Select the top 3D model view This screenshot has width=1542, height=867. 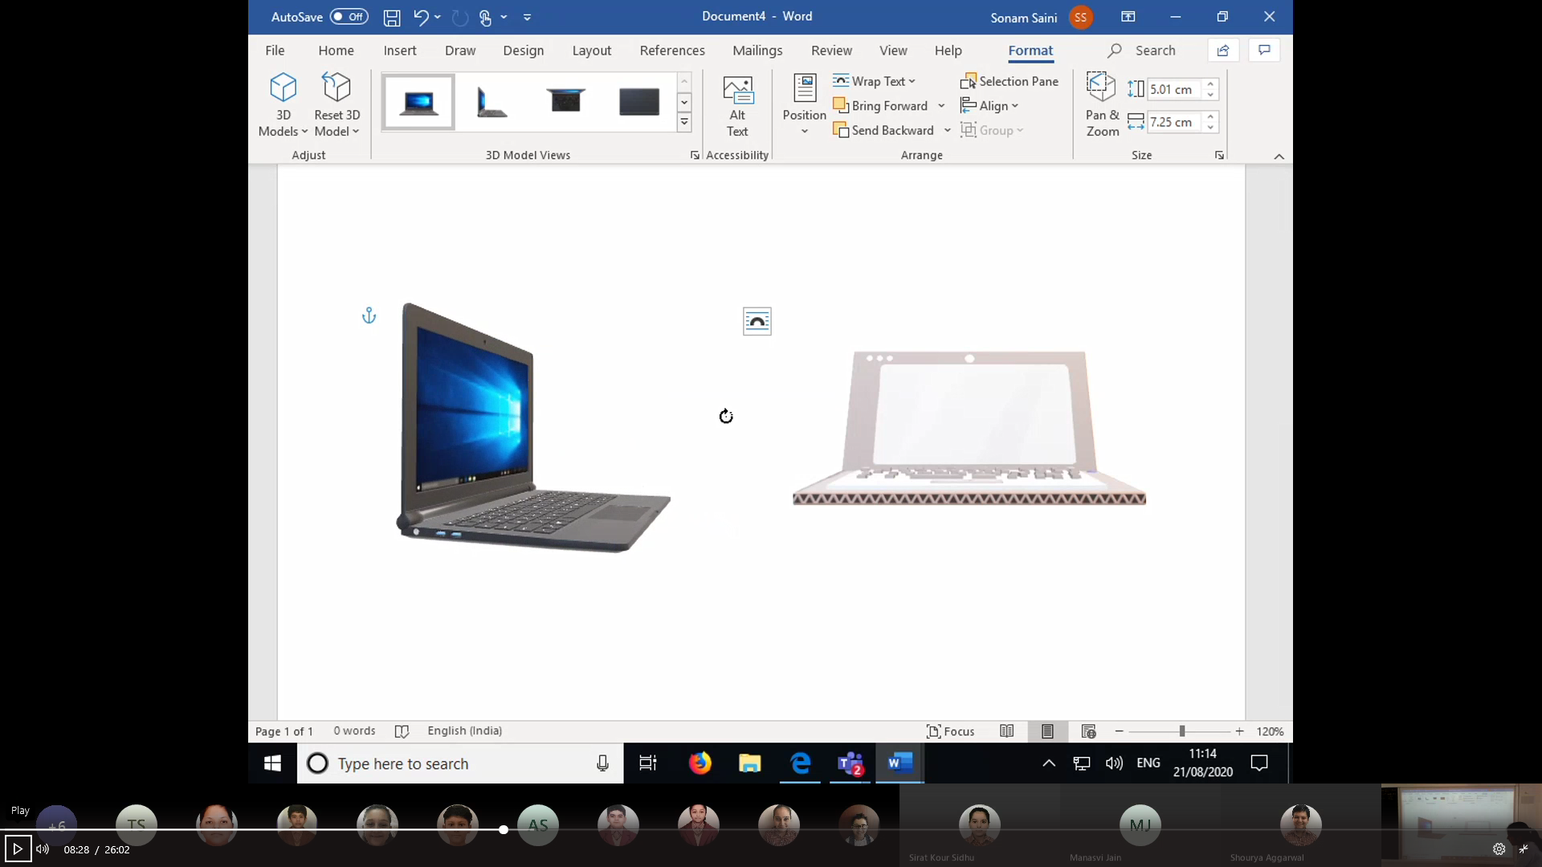(x=565, y=102)
